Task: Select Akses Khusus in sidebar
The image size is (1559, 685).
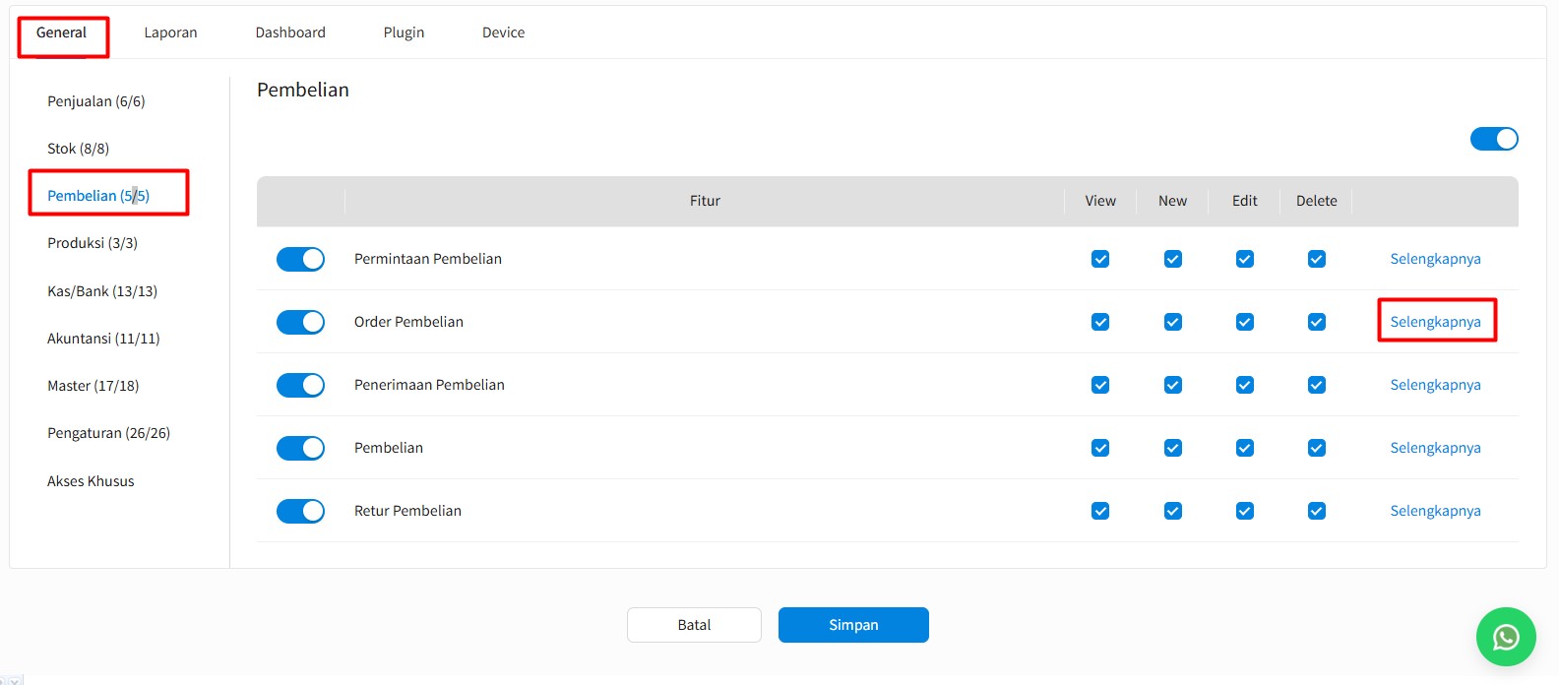Action: (91, 481)
